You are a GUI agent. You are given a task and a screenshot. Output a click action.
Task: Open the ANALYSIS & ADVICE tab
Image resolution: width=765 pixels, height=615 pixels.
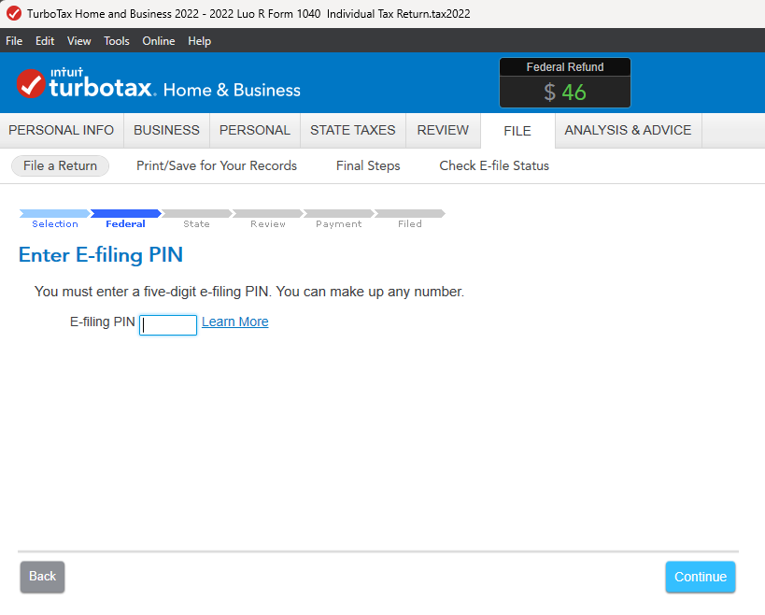628,130
